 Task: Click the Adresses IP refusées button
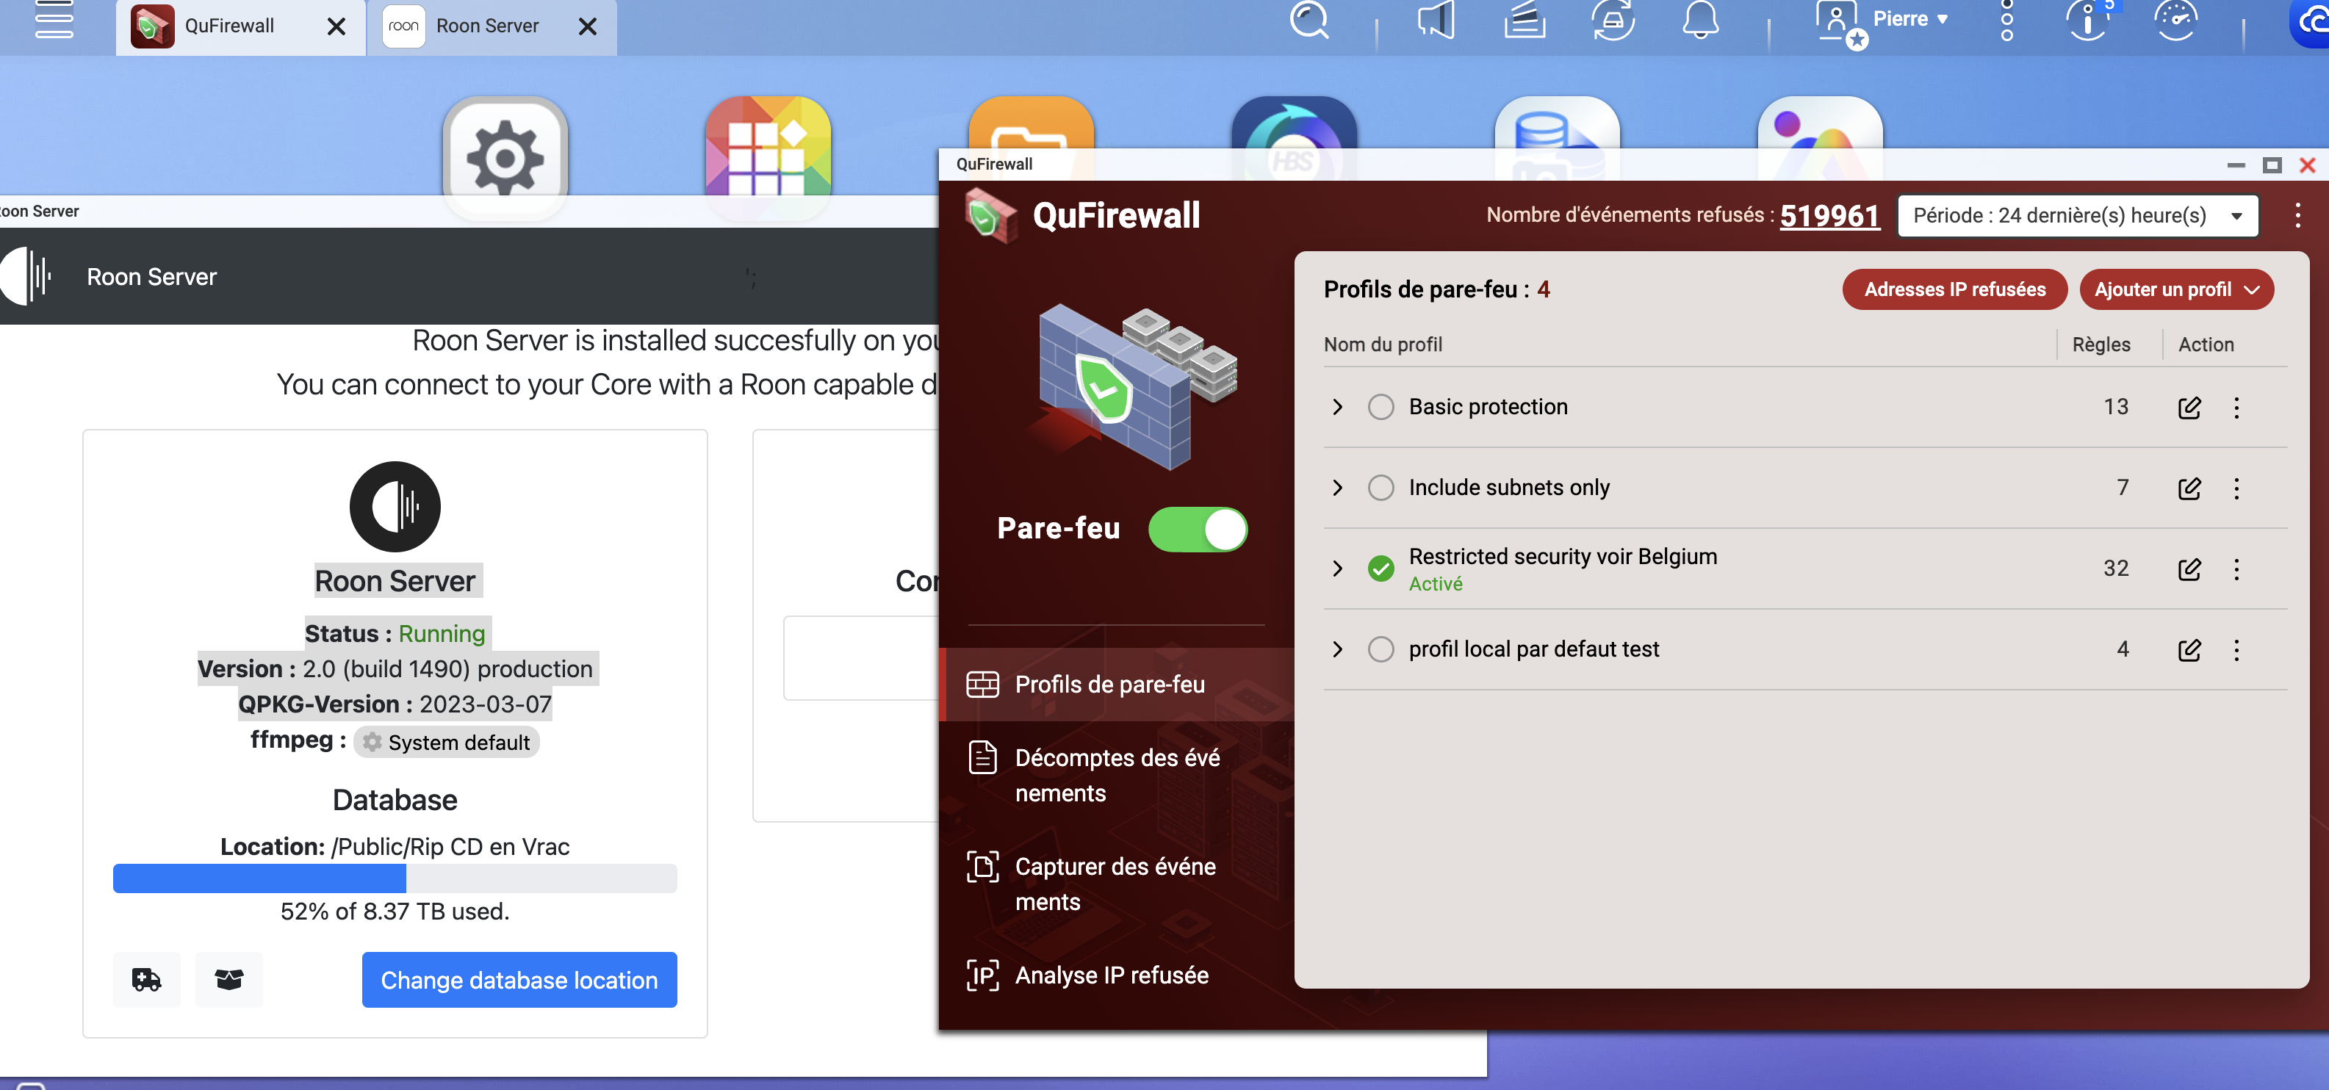1955,289
